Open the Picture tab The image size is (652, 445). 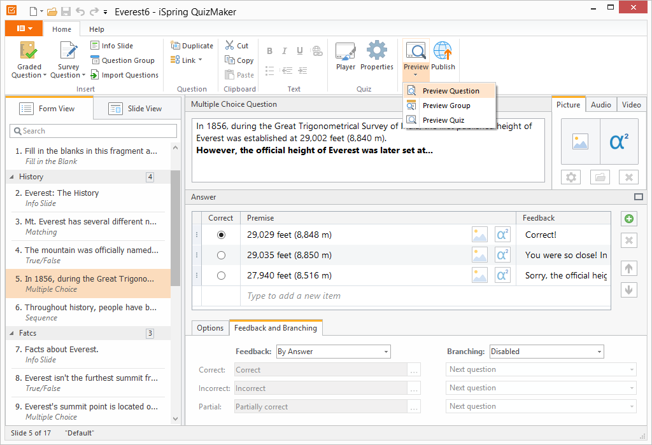coord(569,105)
